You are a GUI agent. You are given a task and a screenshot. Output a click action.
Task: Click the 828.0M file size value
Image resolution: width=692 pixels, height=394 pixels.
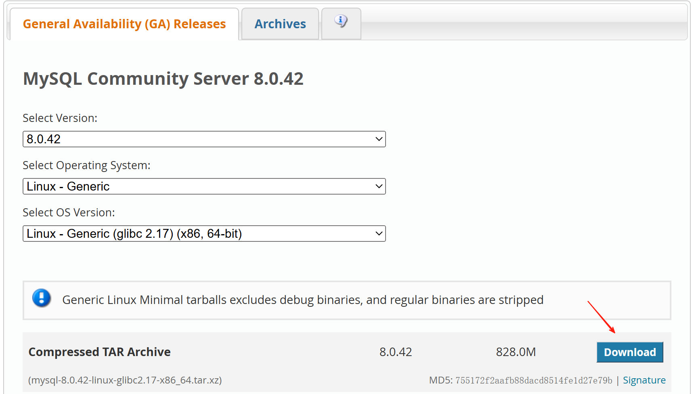pyautogui.click(x=516, y=352)
